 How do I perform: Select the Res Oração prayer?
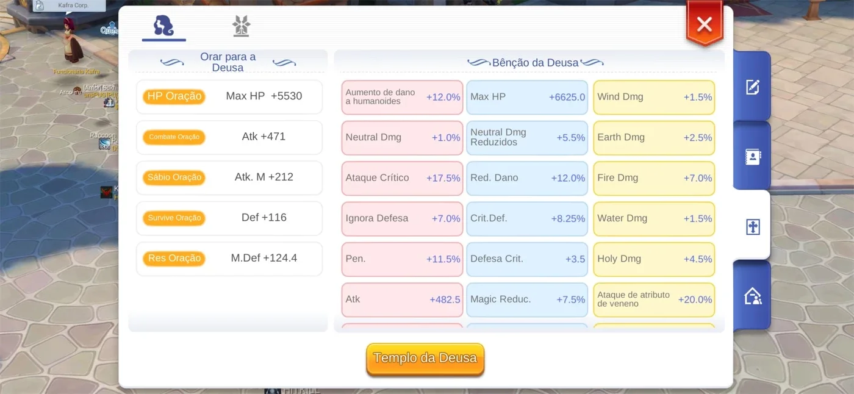point(174,259)
